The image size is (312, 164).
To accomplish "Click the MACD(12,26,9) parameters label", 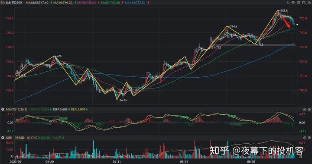I will coord(16,109).
